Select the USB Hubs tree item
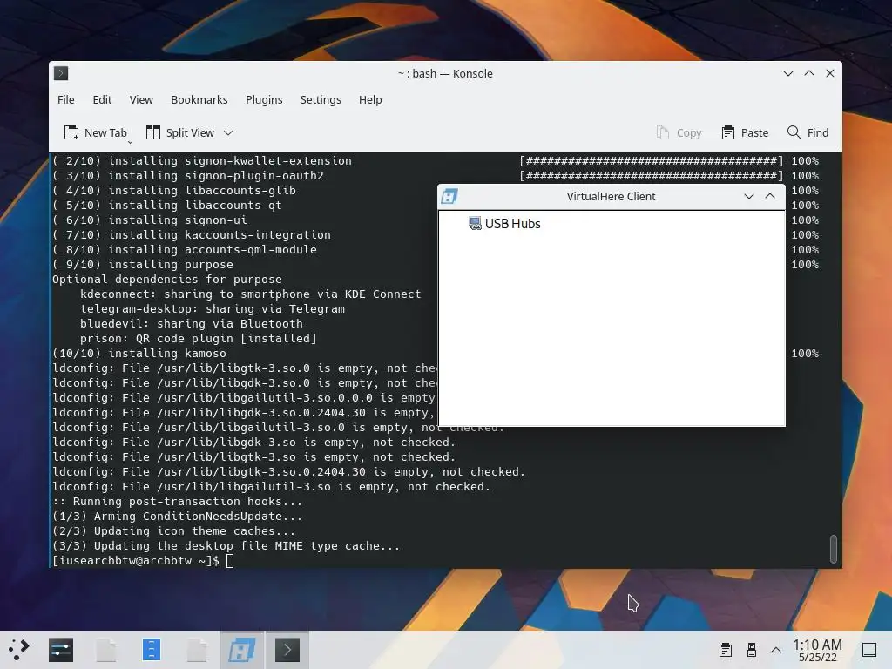 tap(504, 224)
